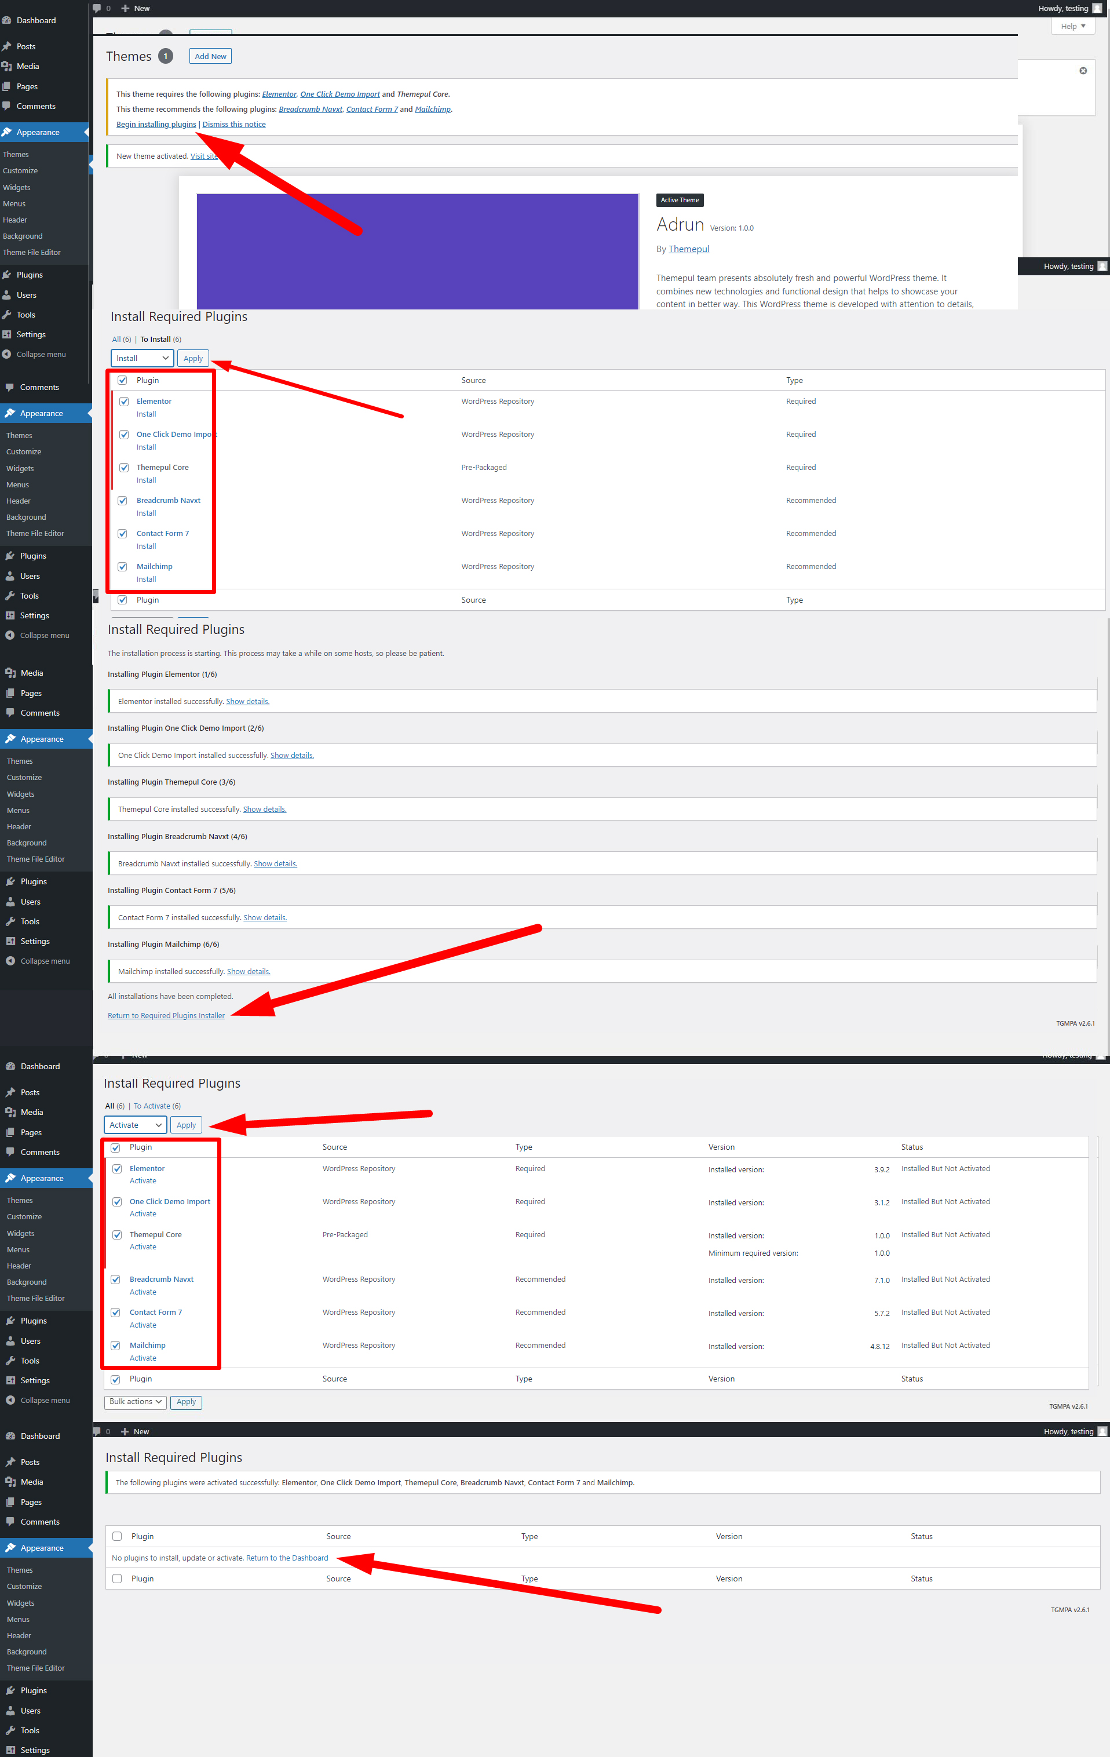Select All (6) filter beside To Activate
Viewport: 1110px width, 1757px height.
pyautogui.click(x=115, y=1106)
